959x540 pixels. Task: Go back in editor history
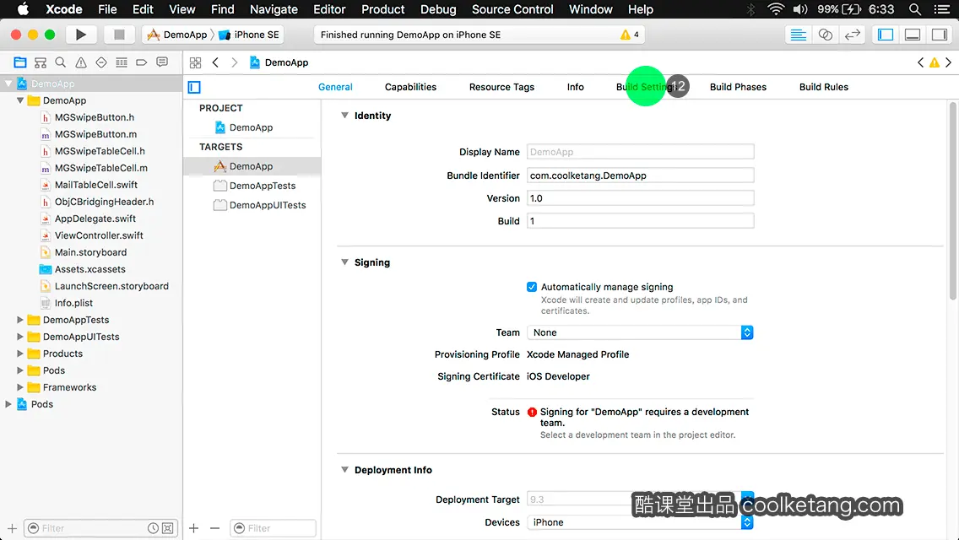tap(215, 62)
